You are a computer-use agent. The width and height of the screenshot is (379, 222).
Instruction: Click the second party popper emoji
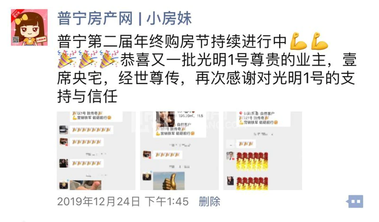click(x=88, y=60)
